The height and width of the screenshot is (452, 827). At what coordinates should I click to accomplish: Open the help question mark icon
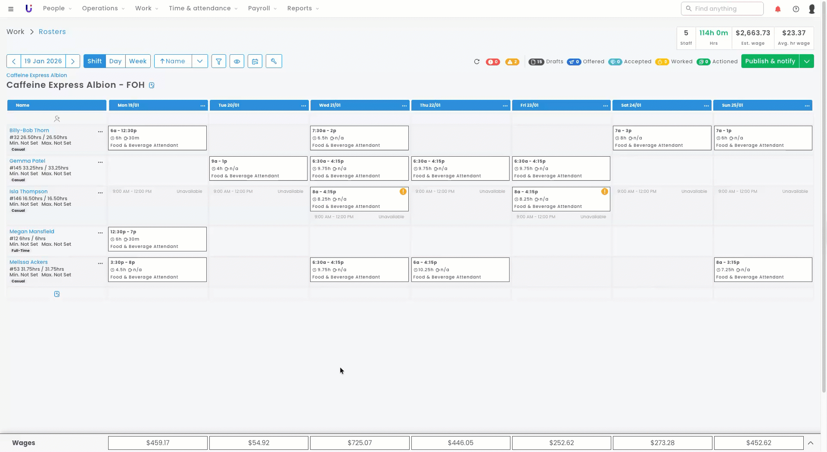point(796,9)
